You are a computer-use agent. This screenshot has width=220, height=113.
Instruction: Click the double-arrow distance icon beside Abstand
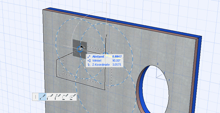click(x=89, y=57)
